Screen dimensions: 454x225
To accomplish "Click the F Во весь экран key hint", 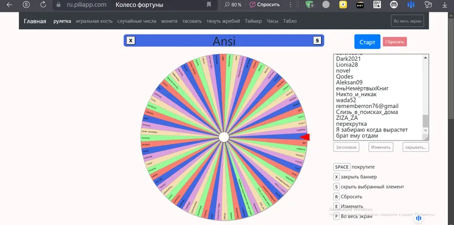I will click(353, 216).
